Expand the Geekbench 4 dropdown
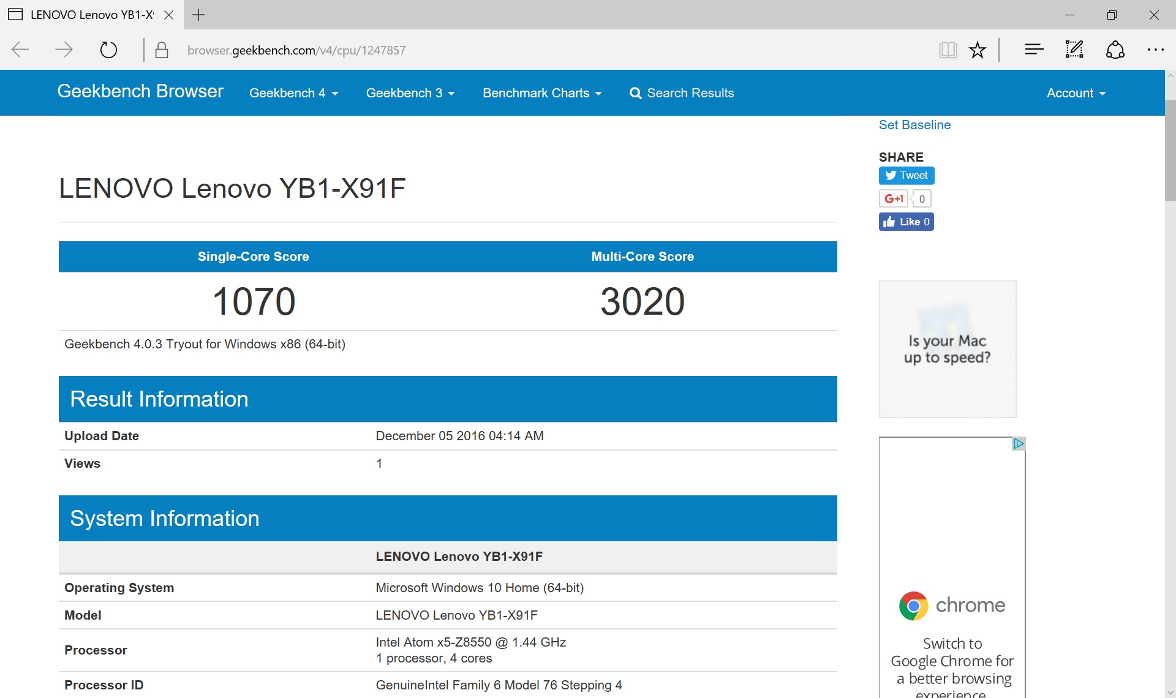This screenshot has width=1176, height=698. tap(293, 93)
